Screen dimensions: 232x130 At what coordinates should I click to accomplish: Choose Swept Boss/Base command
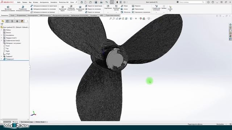click(44, 6)
